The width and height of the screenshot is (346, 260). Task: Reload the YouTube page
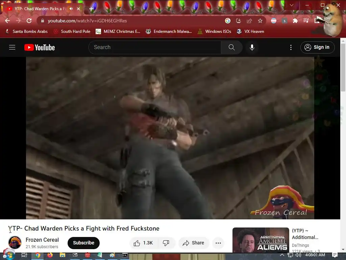(29, 21)
